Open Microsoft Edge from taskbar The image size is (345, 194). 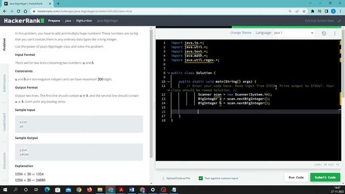pos(47,190)
